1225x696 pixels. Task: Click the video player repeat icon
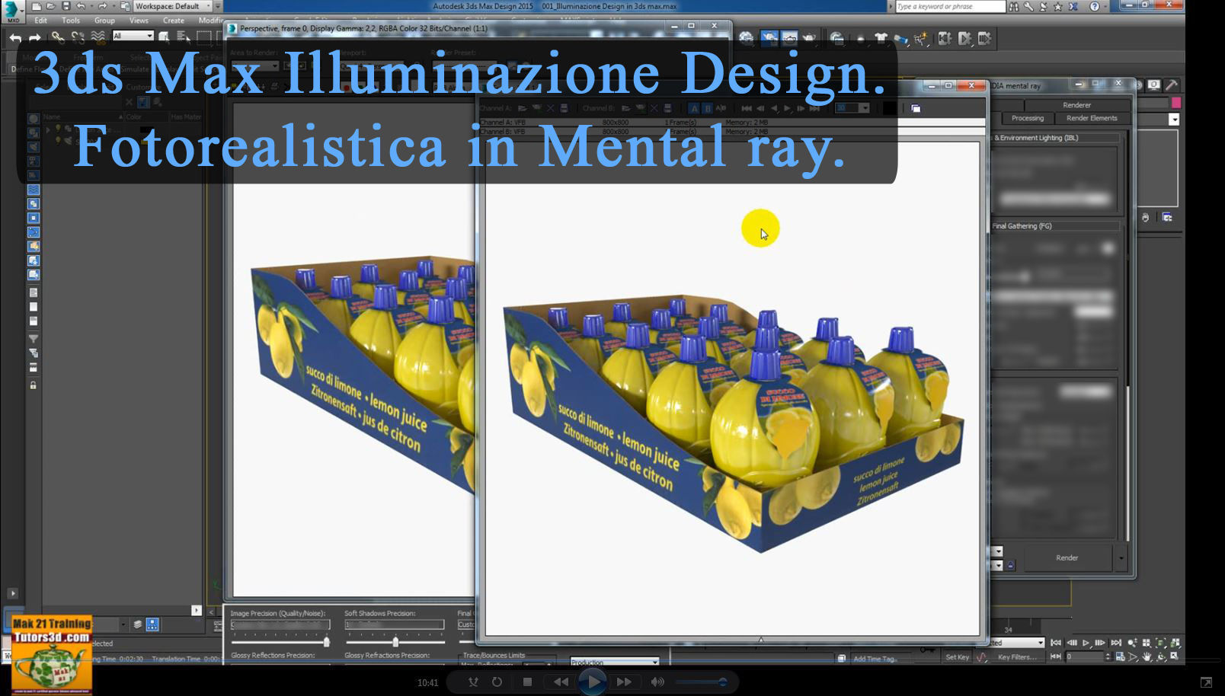pyautogui.click(x=497, y=682)
